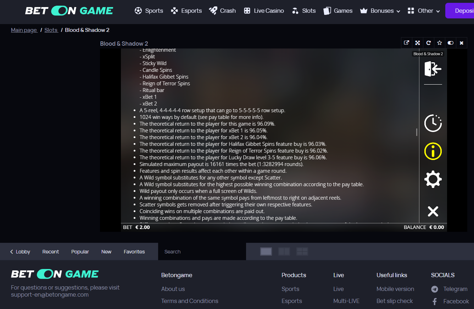
Task: Click the Facebook icon
Action: (x=435, y=301)
